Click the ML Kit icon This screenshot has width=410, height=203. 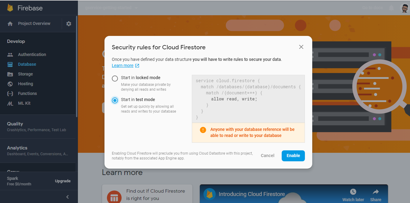(10, 103)
